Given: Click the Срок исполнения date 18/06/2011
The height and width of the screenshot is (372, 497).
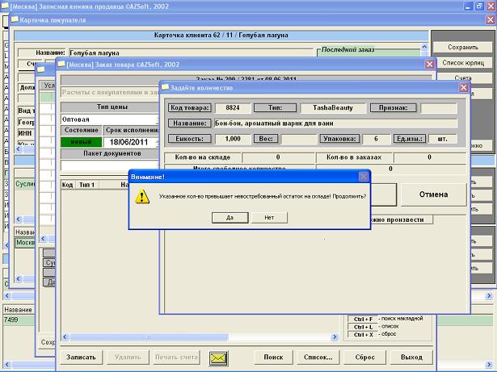Looking at the screenshot, I should click(131, 142).
